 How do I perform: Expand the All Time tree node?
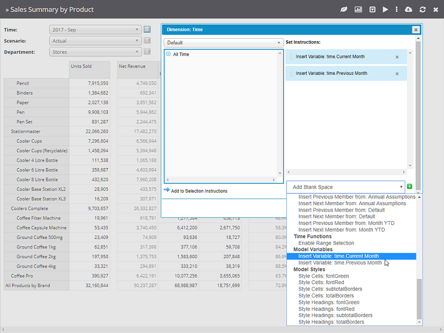169,54
